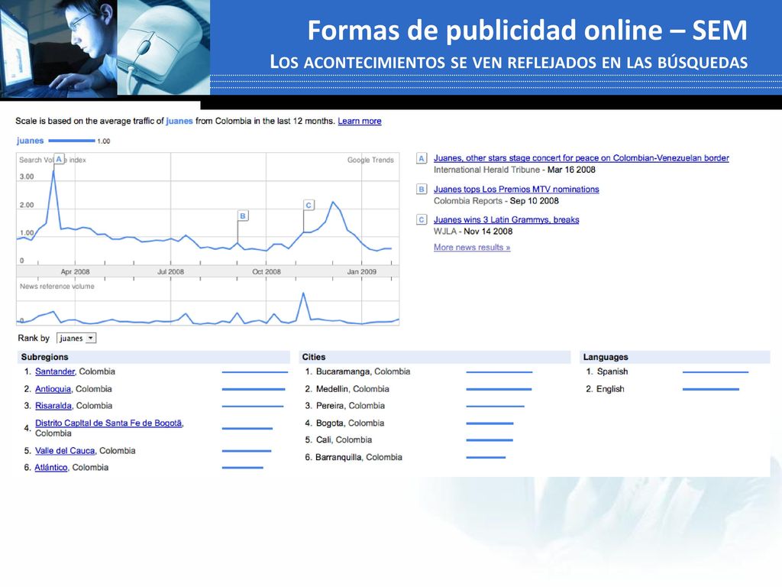
Task: Click the juanes keyword in the scale sentence
Action: click(x=179, y=121)
